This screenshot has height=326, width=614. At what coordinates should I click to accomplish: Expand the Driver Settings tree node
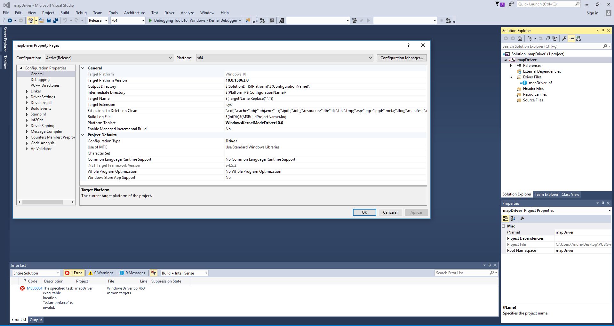(x=27, y=97)
